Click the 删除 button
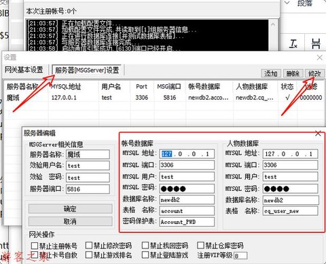This screenshot has width=326, height=264. pyautogui.click(x=293, y=73)
